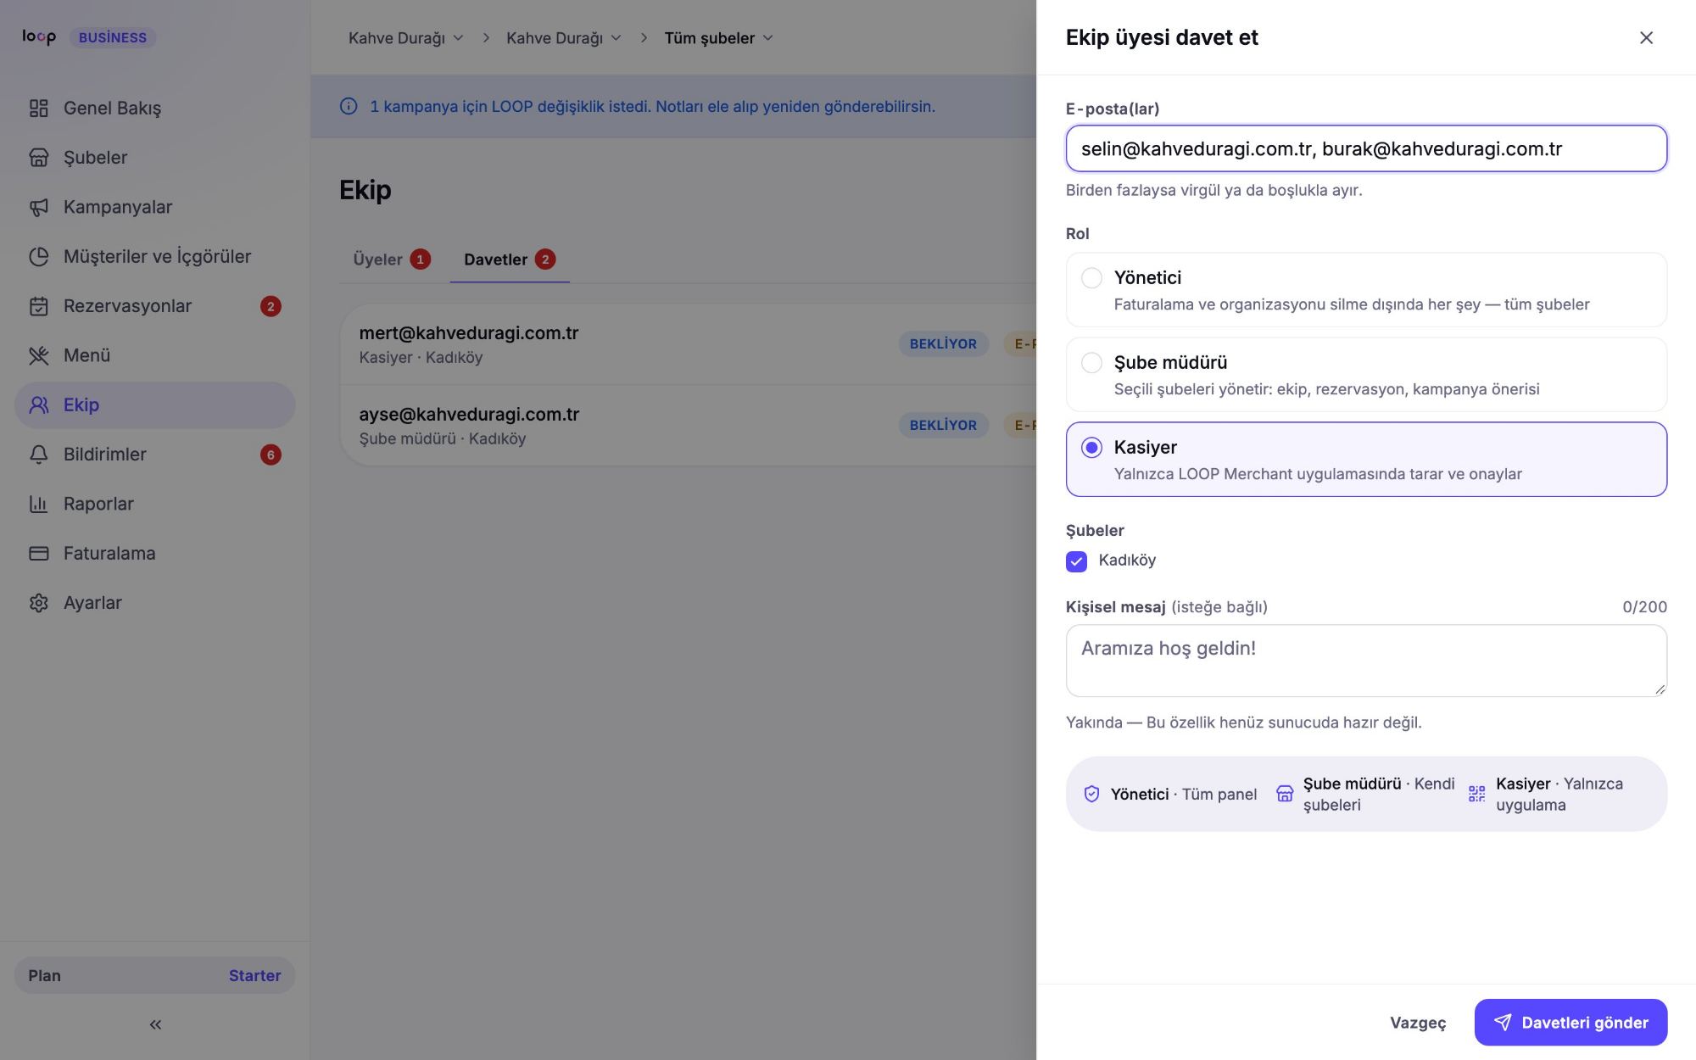
Task: Open Genel Bakış dashboard icon
Action: tap(39, 109)
